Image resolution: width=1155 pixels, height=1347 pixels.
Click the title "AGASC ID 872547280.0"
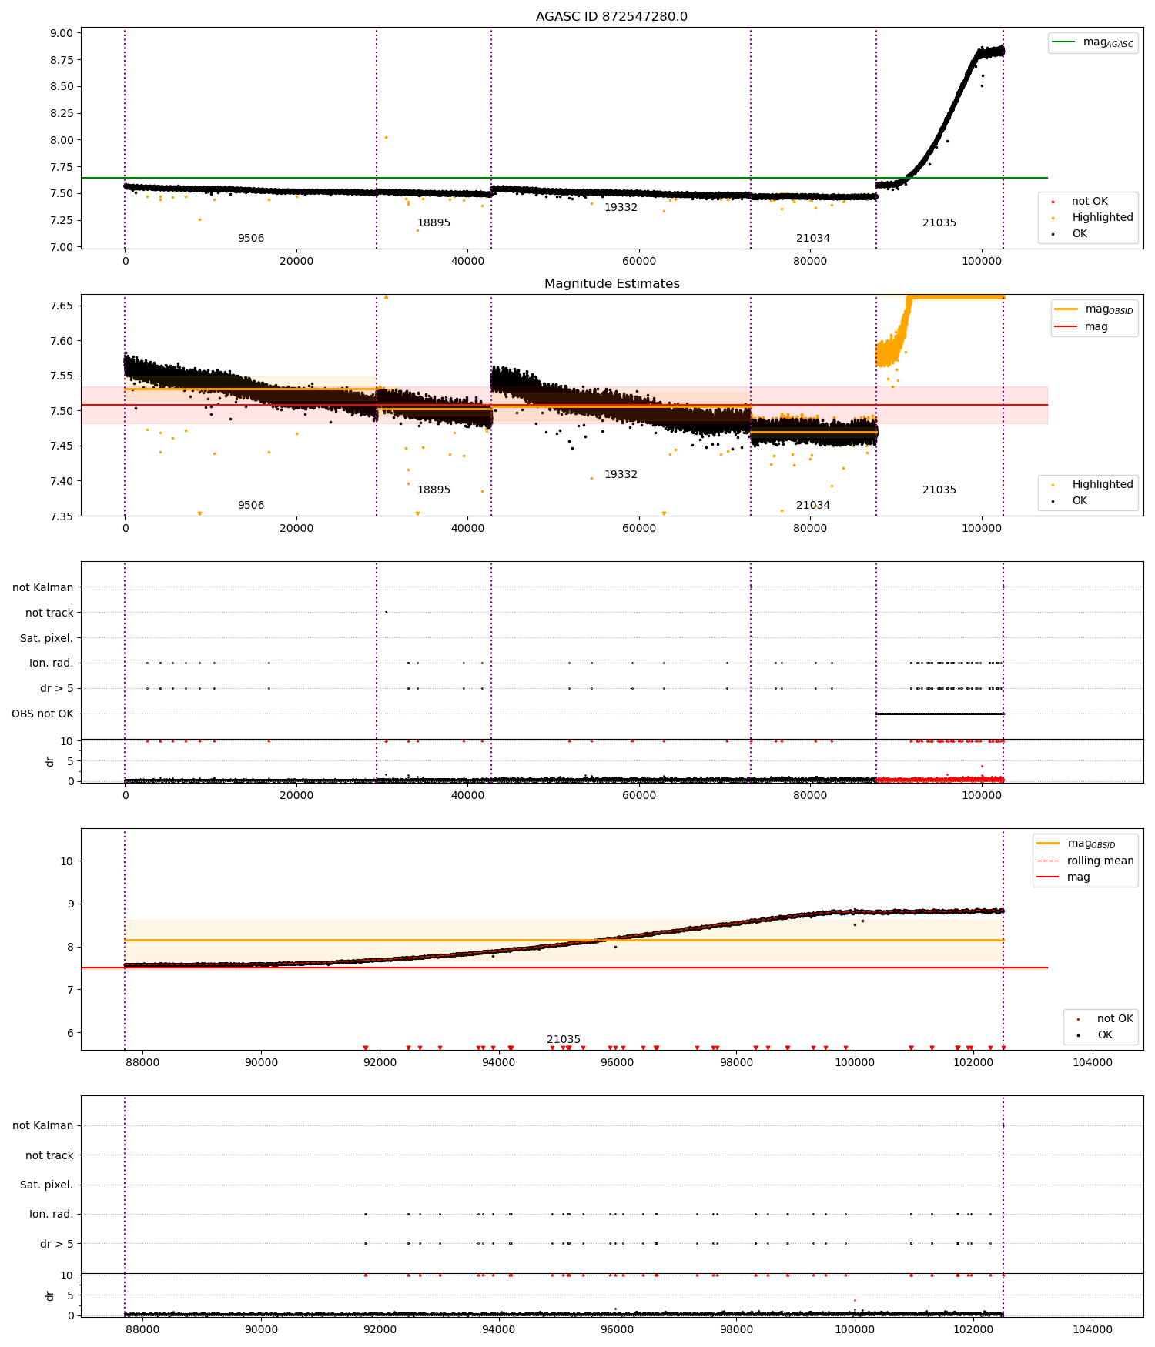tap(611, 17)
